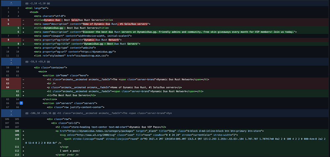Click line number 67 in the old column
Screen dimensions: 330x157
(8, 107)
